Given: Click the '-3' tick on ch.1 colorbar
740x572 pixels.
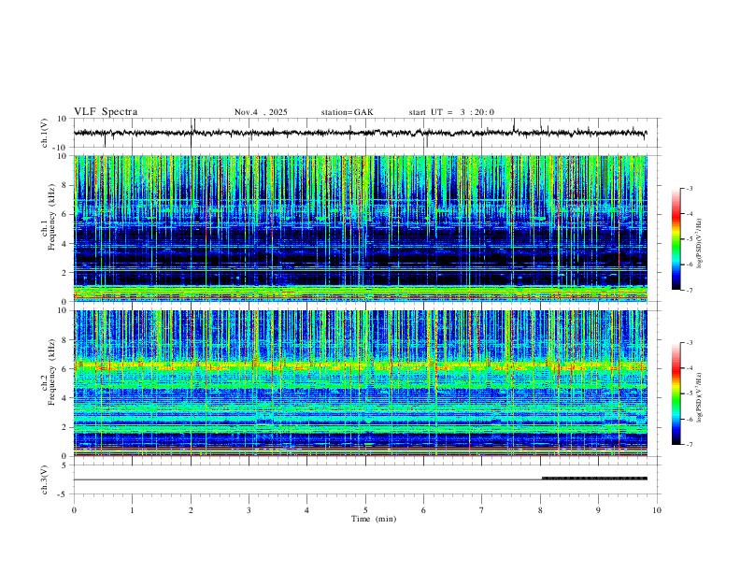Looking at the screenshot, I should pyautogui.click(x=690, y=188).
